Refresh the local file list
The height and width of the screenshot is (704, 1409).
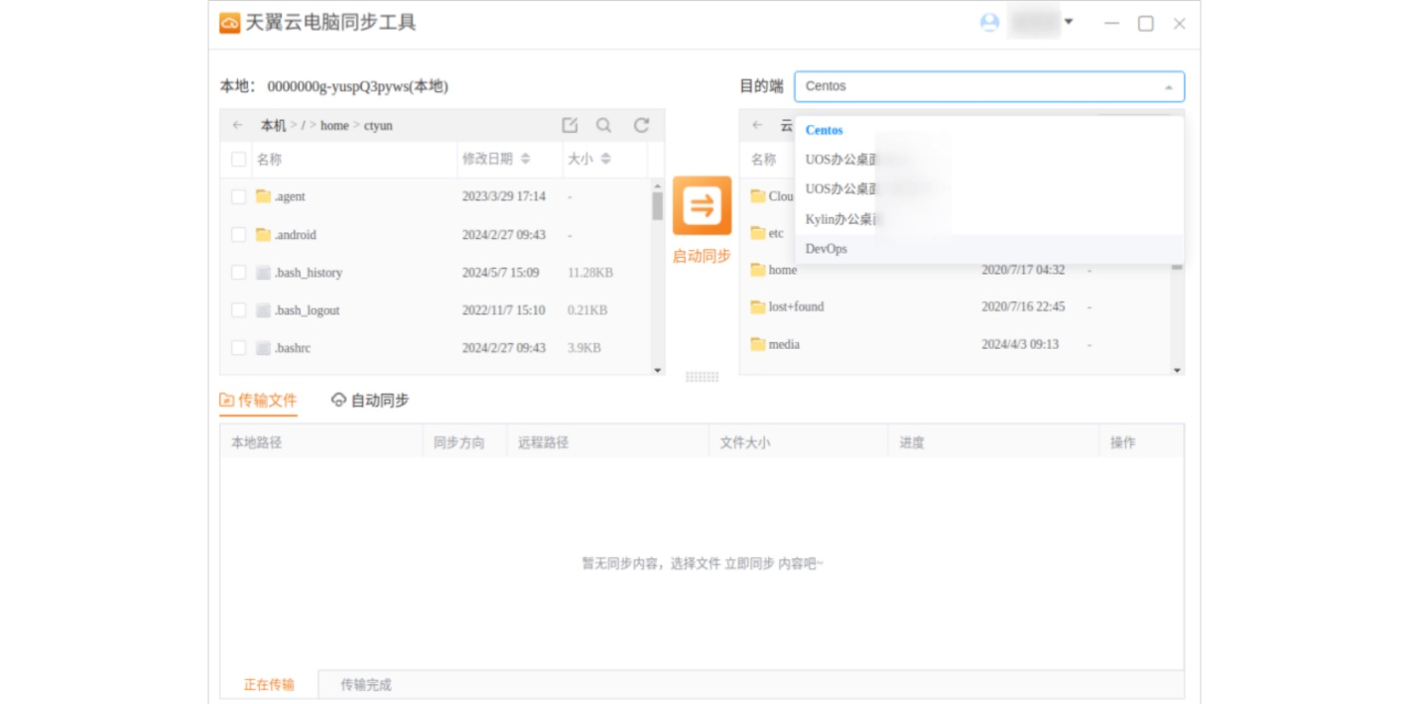click(641, 125)
